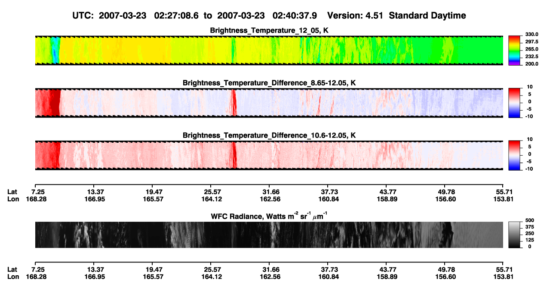The width and height of the screenshot is (559, 286).
Task: Click the 232.5 colorbar label
Action: (531, 56)
